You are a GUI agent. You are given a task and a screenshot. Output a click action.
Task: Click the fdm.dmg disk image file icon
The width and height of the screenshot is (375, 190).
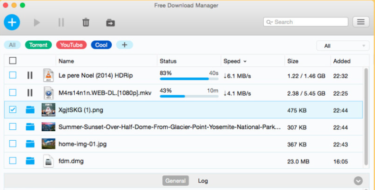point(48,161)
